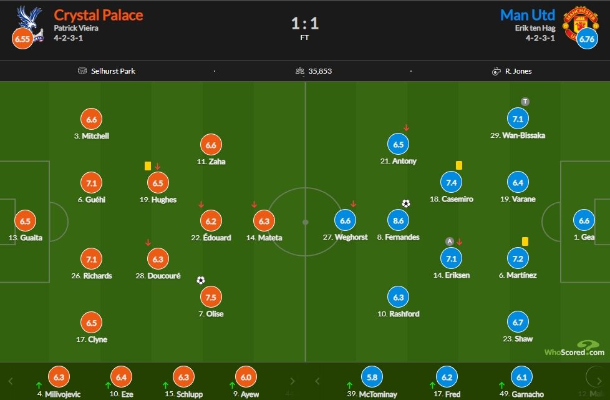Screen dimensions: 610x400
Task: Select Fernandes' 8.6 rating circle
Action: (x=398, y=221)
